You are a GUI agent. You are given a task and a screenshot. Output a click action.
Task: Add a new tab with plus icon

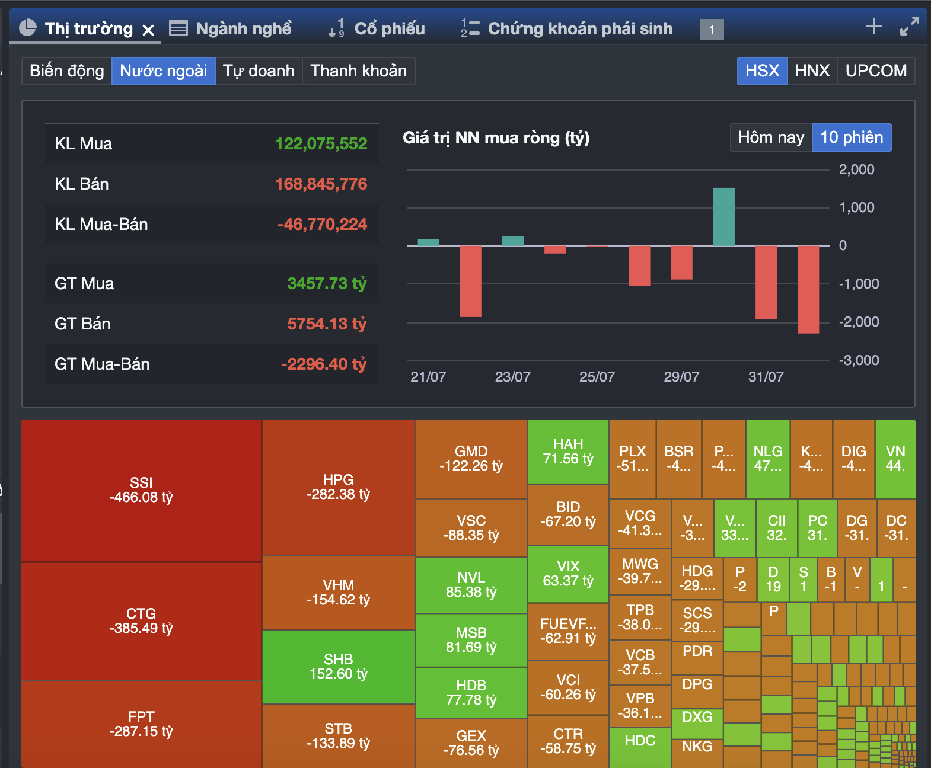point(873,27)
